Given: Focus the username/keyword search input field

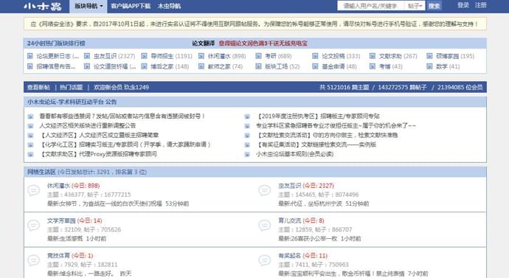Looking at the screenshot, I should pyautogui.click(x=371, y=6).
